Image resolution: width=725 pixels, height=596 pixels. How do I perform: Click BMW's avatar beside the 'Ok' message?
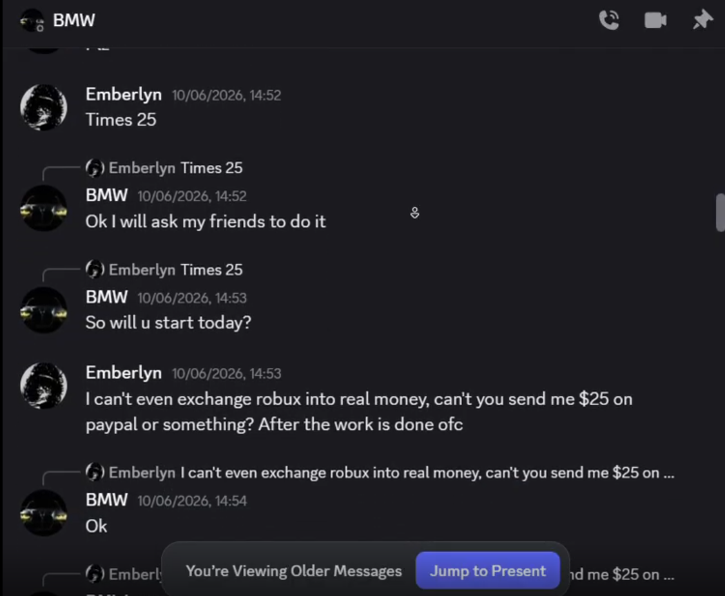point(43,514)
